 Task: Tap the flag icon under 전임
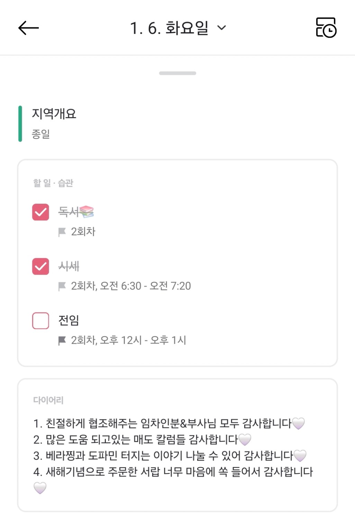pyautogui.click(x=62, y=341)
